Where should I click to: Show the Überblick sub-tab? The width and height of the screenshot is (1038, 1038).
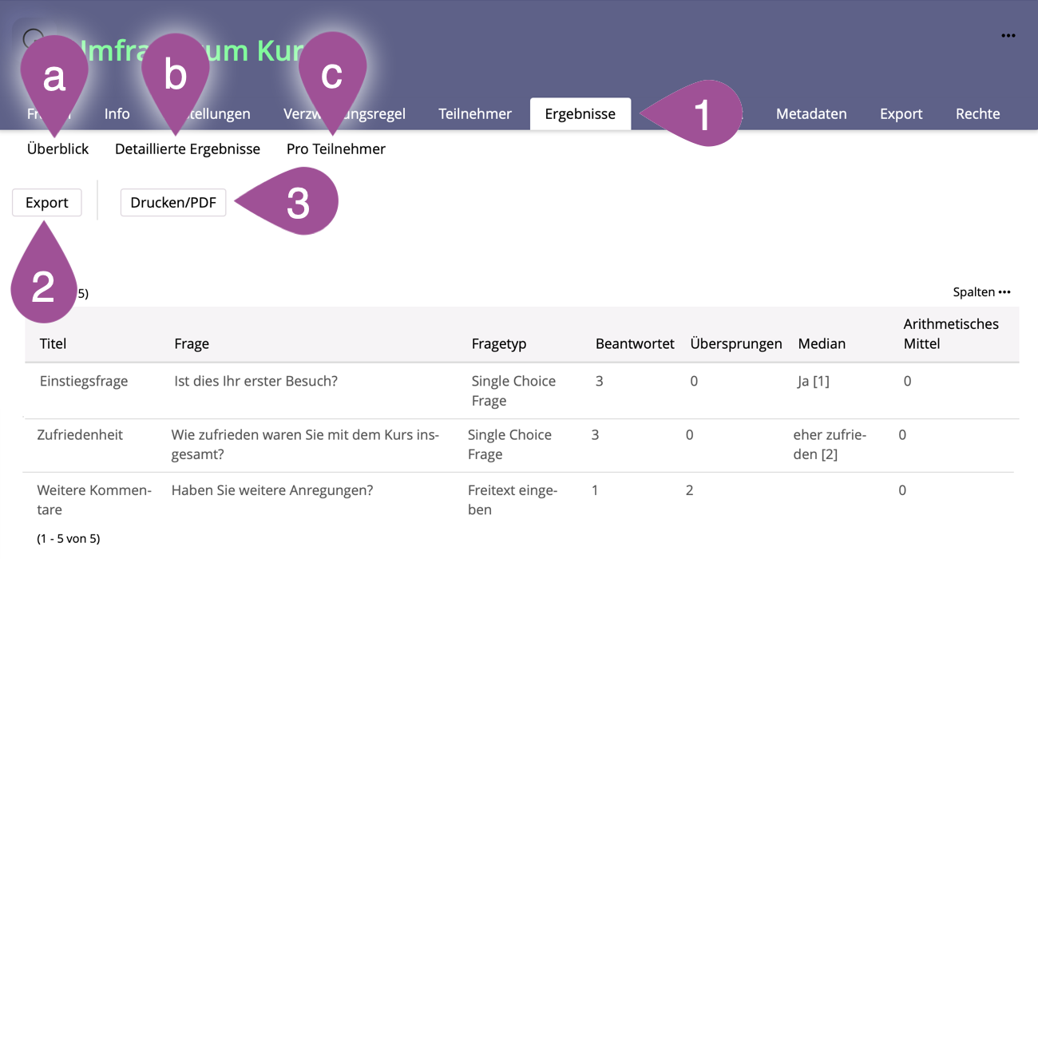(x=57, y=149)
